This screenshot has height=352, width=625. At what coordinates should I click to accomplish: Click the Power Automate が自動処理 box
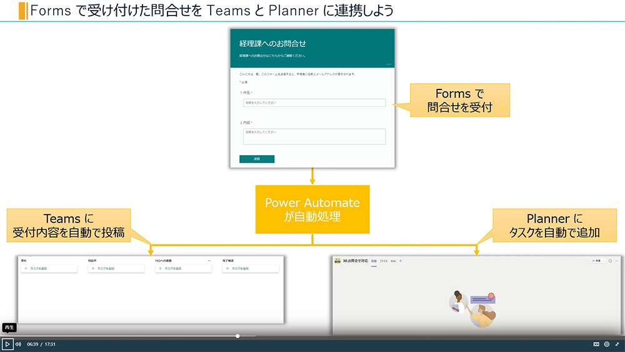coord(312,209)
